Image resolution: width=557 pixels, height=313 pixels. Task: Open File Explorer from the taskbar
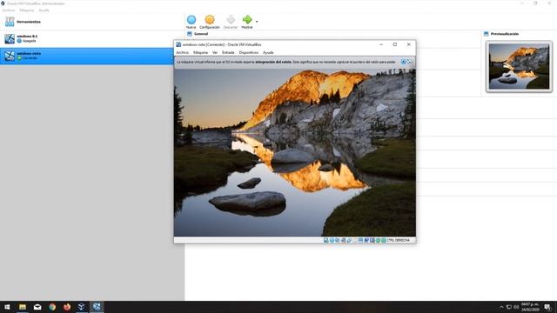coord(23,307)
